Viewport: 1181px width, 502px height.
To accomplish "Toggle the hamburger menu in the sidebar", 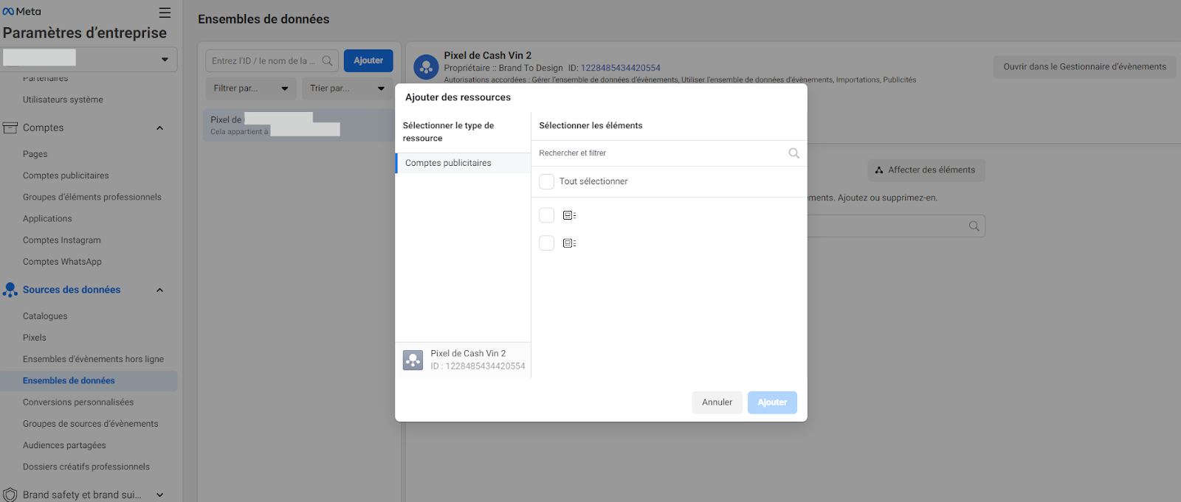I will pyautogui.click(x=165, y=13).
